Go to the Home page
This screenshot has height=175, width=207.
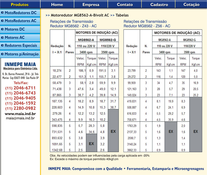pos(57,4)
